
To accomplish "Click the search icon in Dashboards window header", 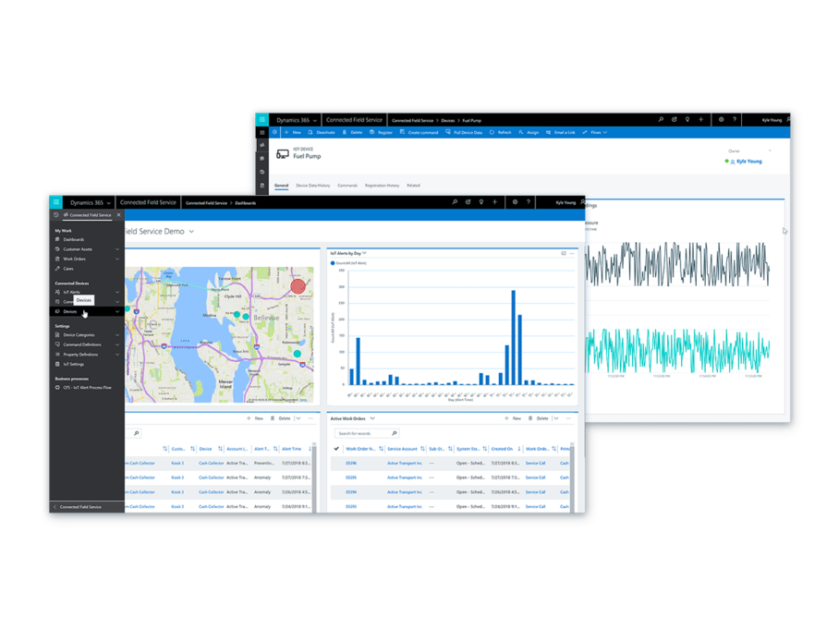I will [455, 202].
